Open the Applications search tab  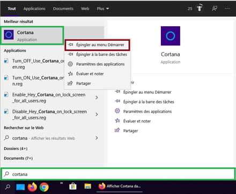(34, 9)
